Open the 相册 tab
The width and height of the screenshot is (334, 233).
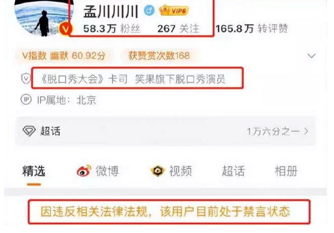pos(286,171)
